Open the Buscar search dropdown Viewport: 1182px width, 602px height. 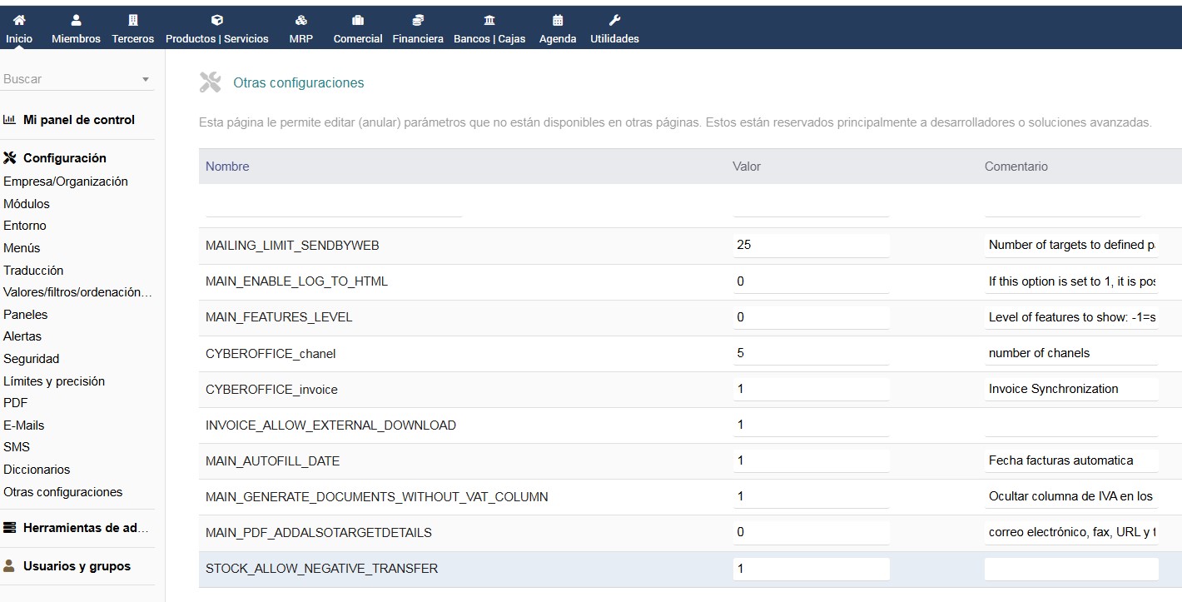coord(77,79)
